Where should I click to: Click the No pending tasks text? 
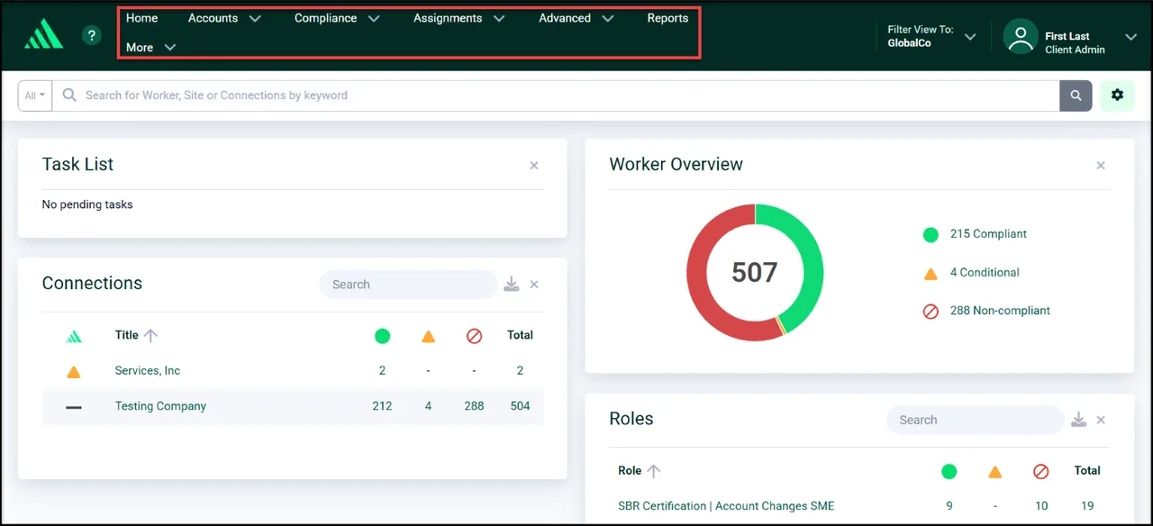pyautogui.click(x=87, y=204)
